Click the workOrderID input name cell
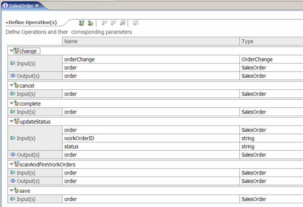 151,138
